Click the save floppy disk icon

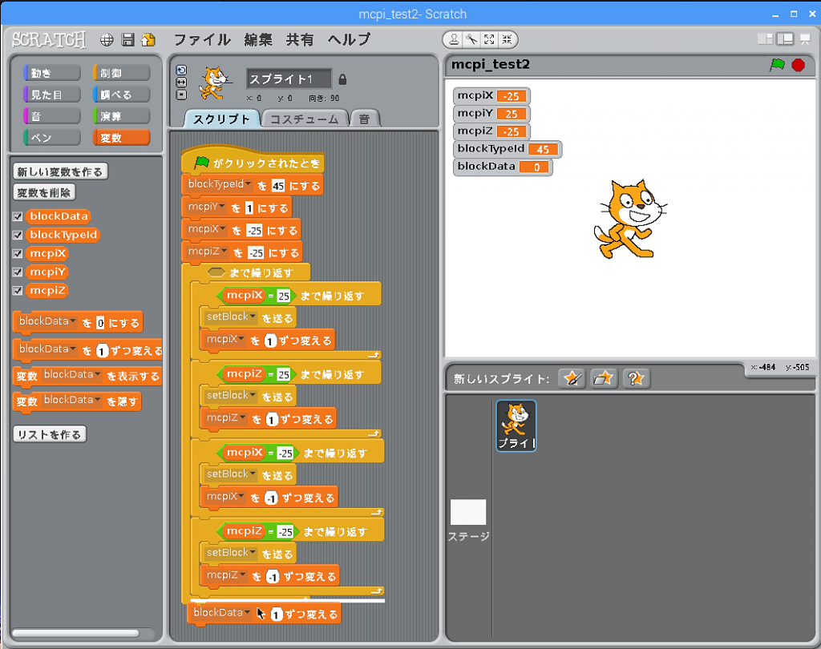[127, 40]
